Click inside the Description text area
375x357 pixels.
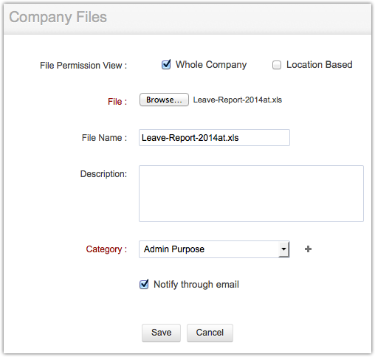coord(251,193)
